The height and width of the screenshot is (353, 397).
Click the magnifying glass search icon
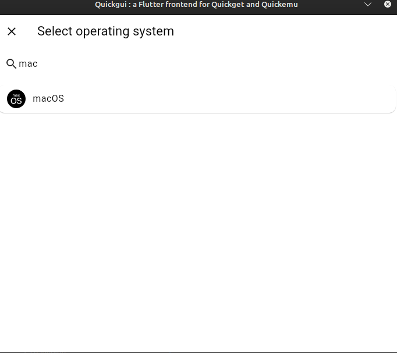tap(11, 63)
